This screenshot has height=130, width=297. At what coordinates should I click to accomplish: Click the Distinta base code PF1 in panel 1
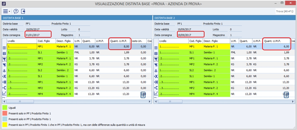coord(37,24)
